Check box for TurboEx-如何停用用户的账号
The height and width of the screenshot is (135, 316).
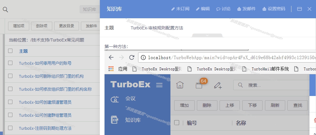point(10,63)
